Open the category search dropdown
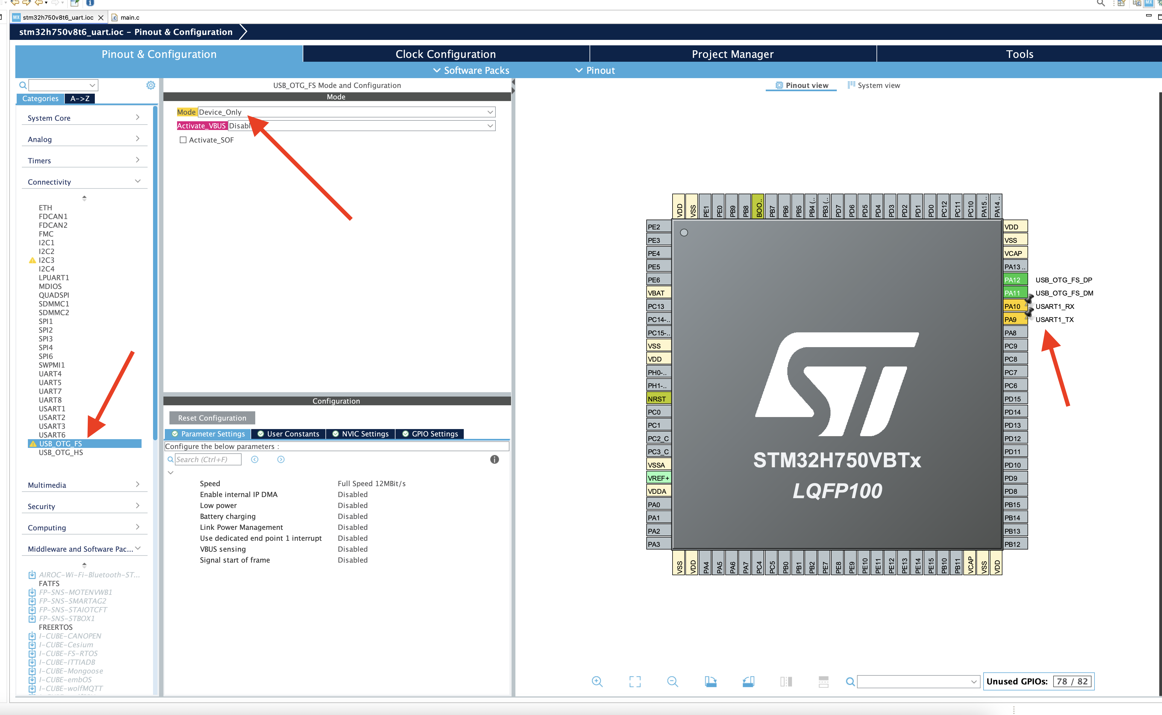 point(92,85)
